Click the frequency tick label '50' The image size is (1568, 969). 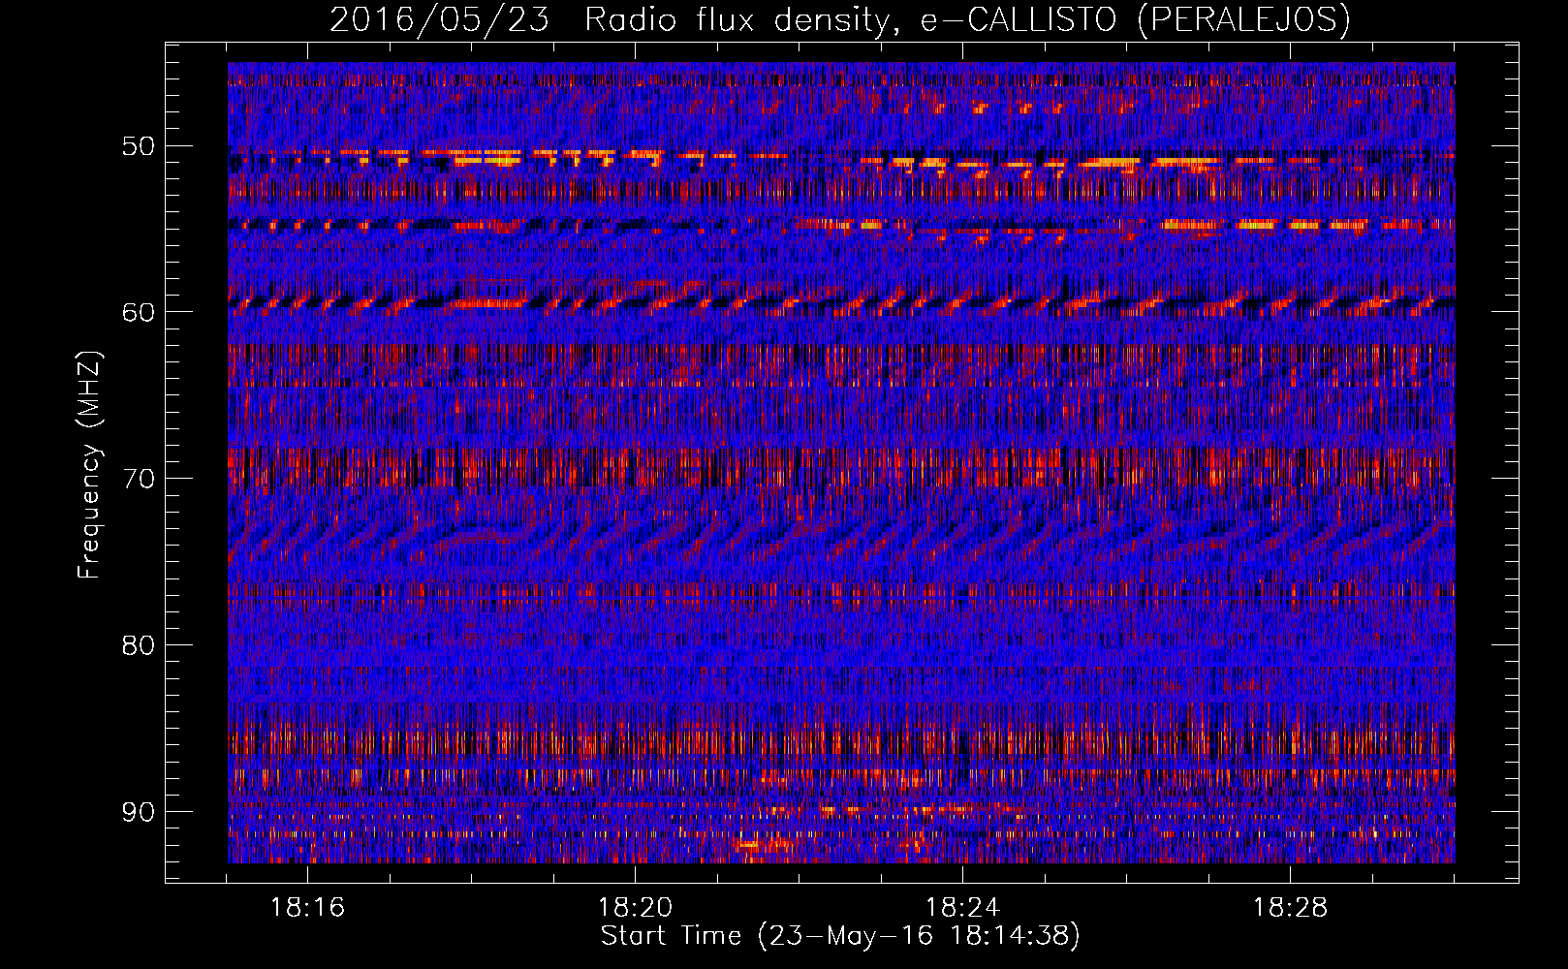139,146
